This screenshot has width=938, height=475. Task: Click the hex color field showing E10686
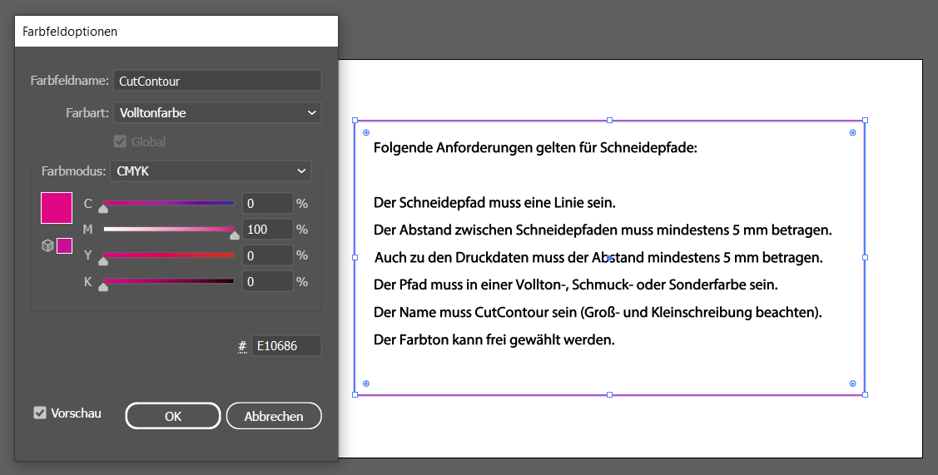tap(286, 346)
